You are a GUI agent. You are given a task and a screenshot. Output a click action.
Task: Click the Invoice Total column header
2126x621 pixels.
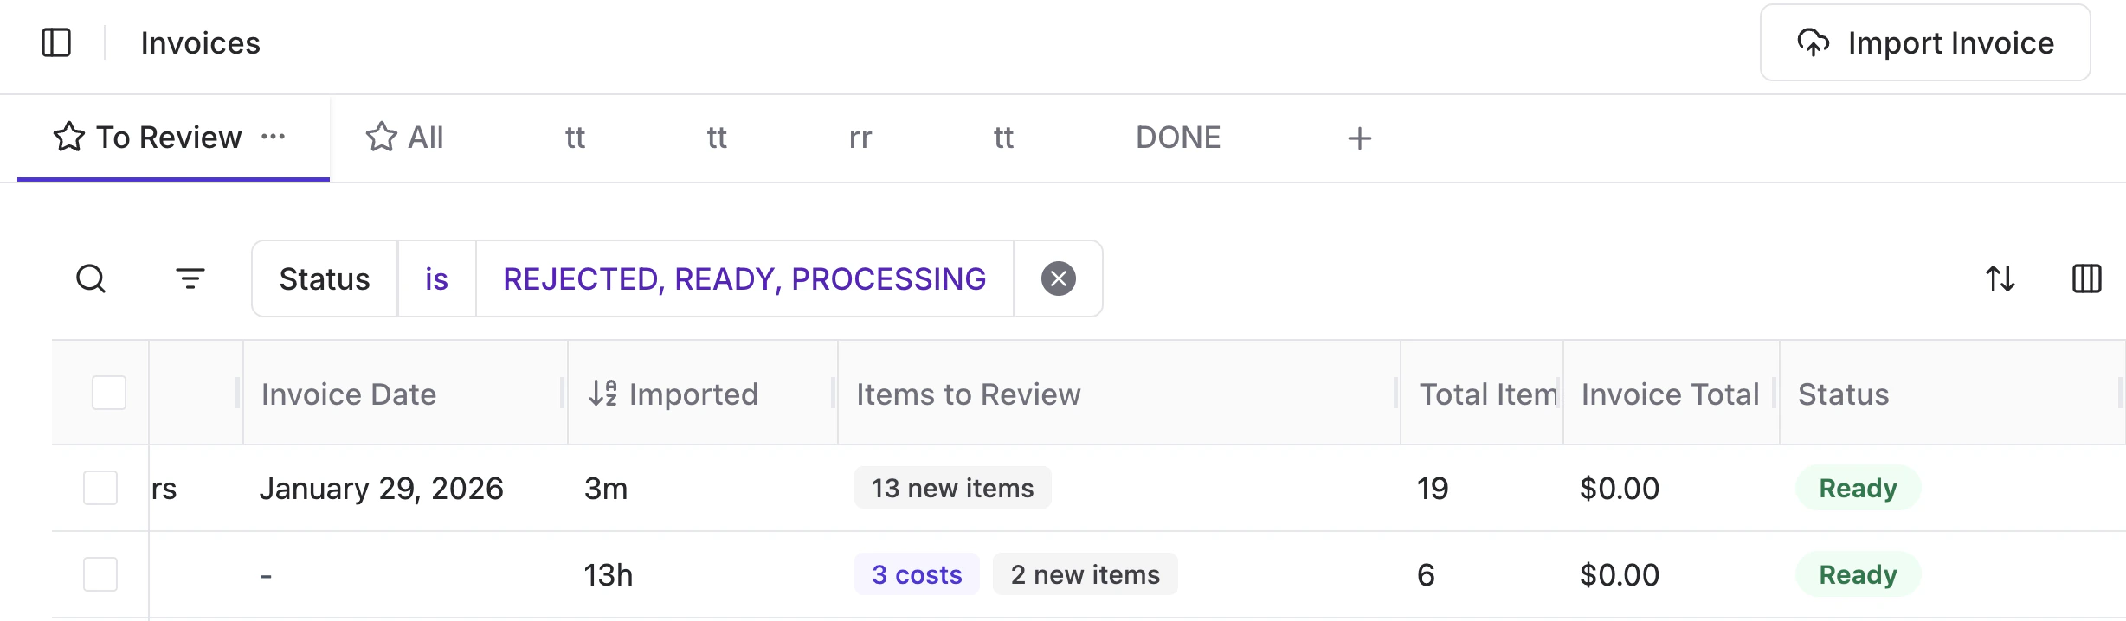[x=1672, y=394]
